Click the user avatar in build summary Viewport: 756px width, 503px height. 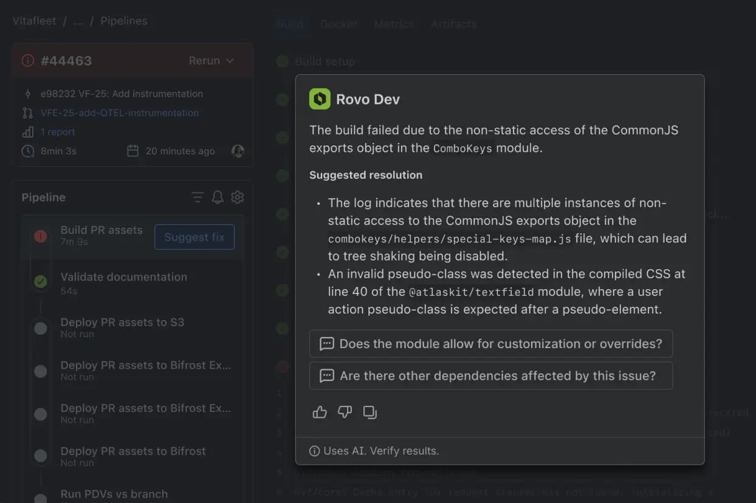(238, 151)
